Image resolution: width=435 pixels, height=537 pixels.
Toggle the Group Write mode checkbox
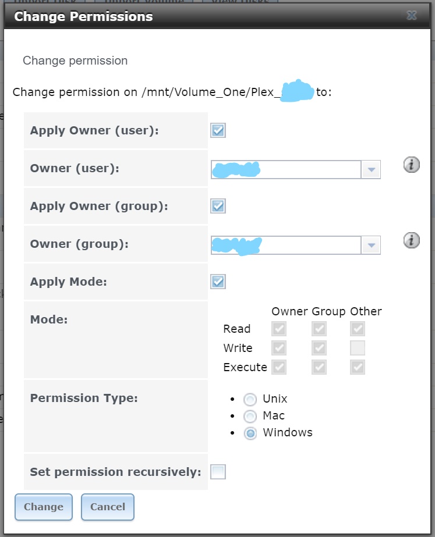319,348
